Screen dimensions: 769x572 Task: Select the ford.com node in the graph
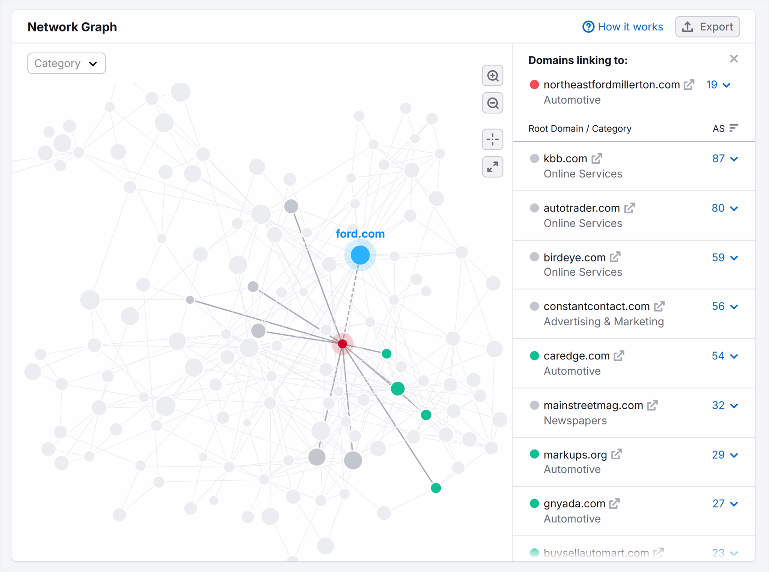point(360,255)
